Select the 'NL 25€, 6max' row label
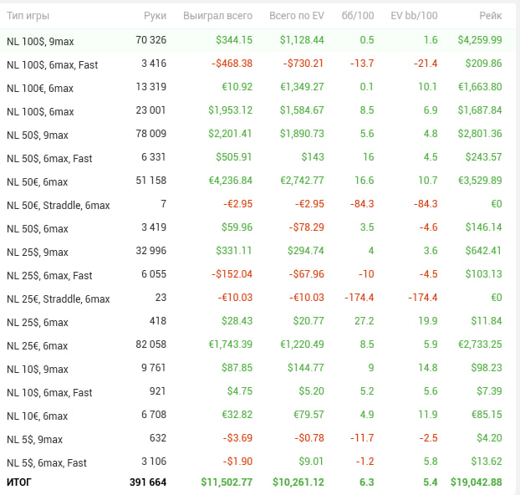This screenshot has height=495, width=520. 37,345
